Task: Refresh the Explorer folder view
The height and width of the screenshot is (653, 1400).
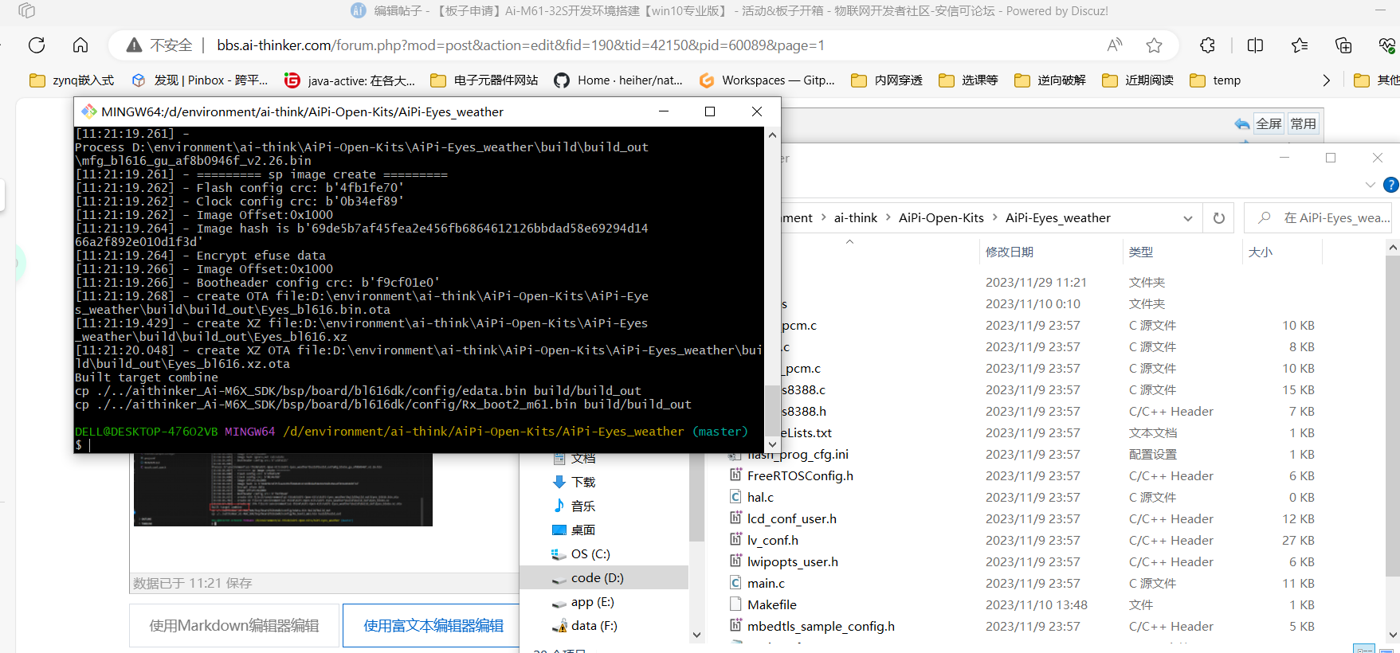Action: pyautogui.click(x=1218, y=218)
